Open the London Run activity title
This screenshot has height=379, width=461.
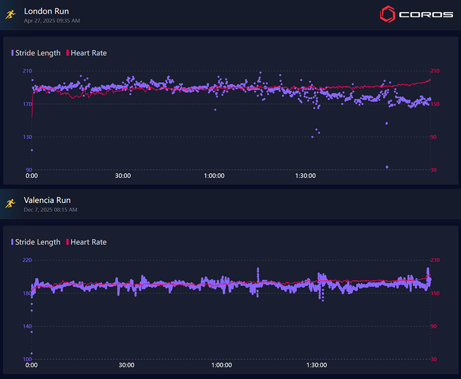pyautogui.click(x=46, y=11)
